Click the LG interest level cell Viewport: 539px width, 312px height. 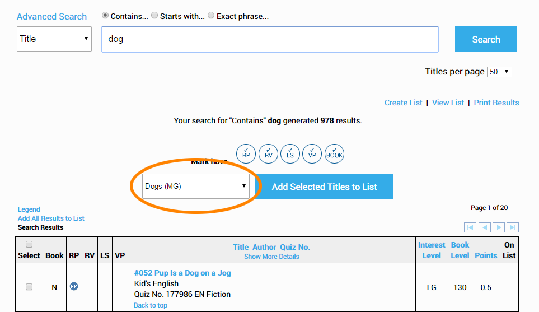432,287
